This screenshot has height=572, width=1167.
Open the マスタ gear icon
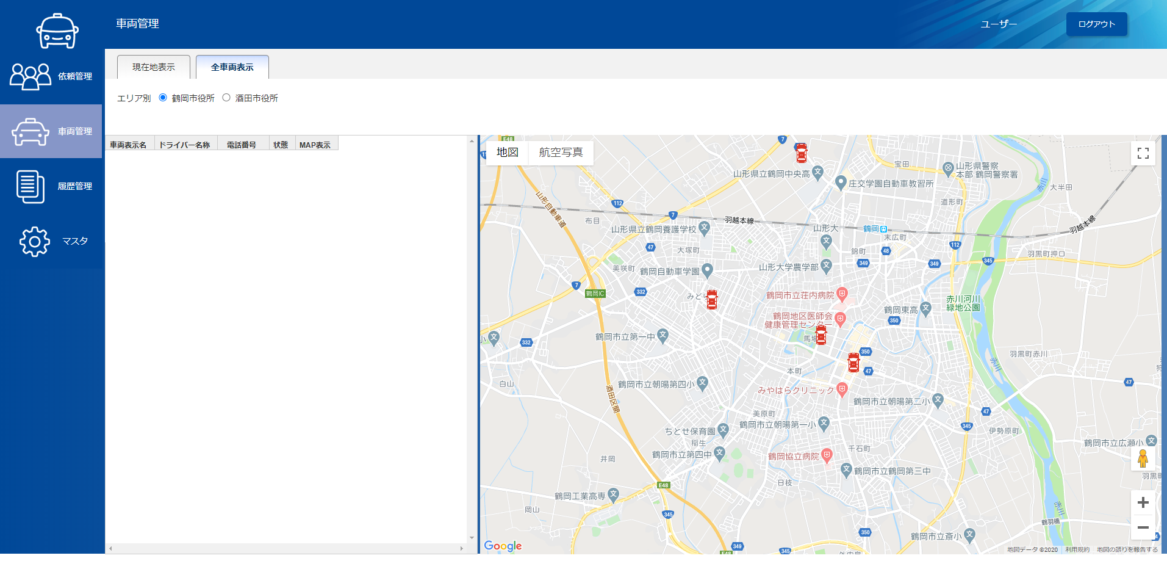(x=35, y=241)
